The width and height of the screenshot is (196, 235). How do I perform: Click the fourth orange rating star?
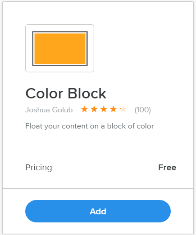(x=114, y=109)
